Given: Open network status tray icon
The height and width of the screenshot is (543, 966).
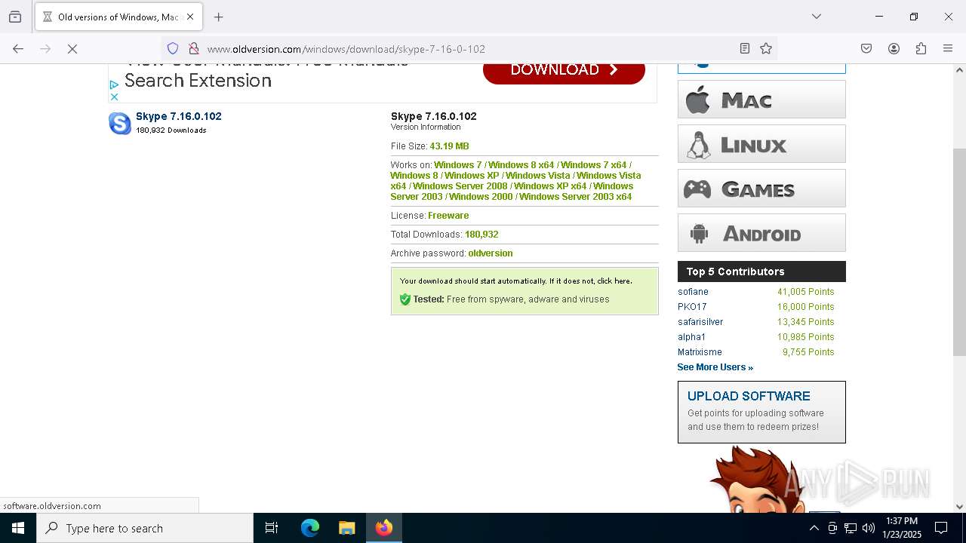Looking at the screenshot, I should click(x=851, y=528).
